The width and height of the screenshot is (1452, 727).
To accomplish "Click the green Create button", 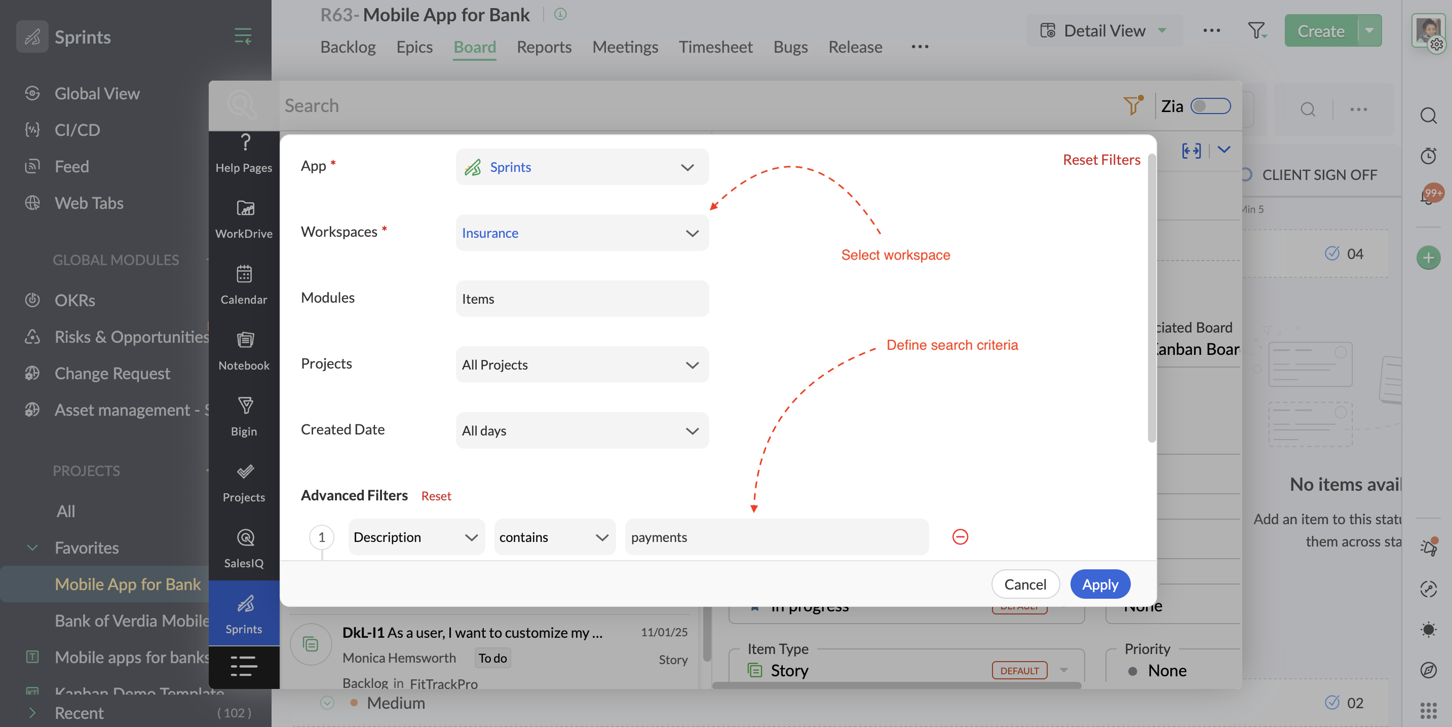I will [x=1321, y=30].
